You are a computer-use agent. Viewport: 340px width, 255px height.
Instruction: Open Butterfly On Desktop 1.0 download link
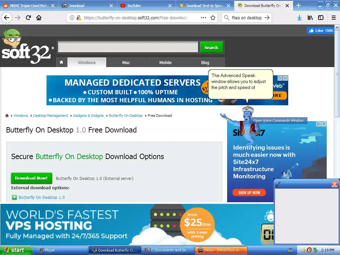(42, 197)
